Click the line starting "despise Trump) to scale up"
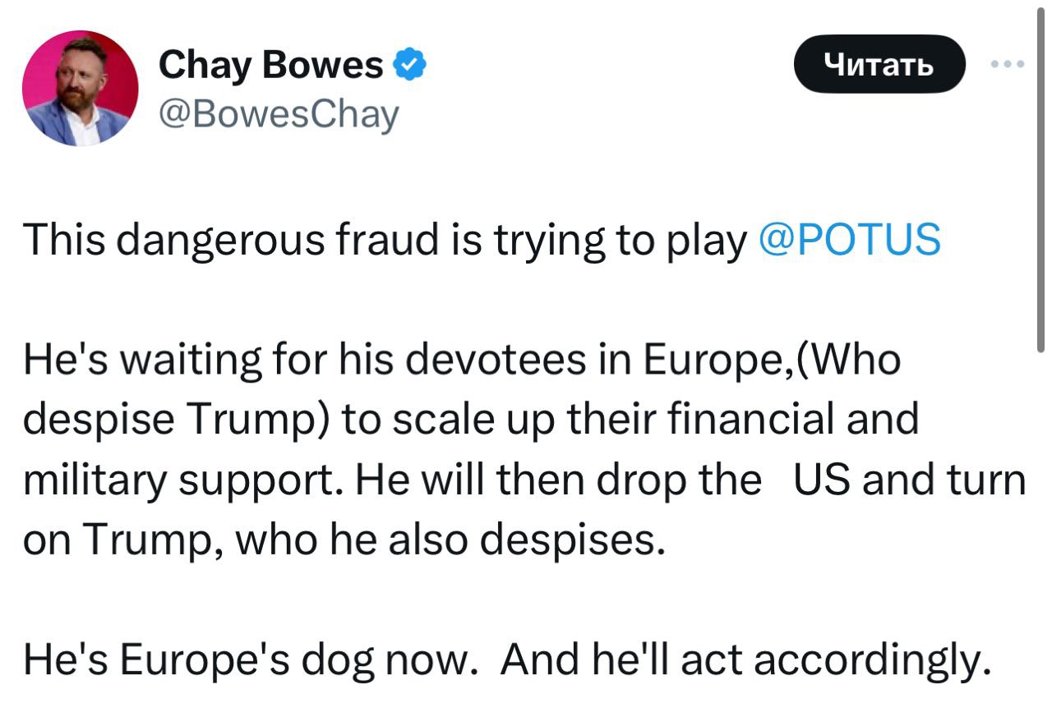 coord(470,420)
